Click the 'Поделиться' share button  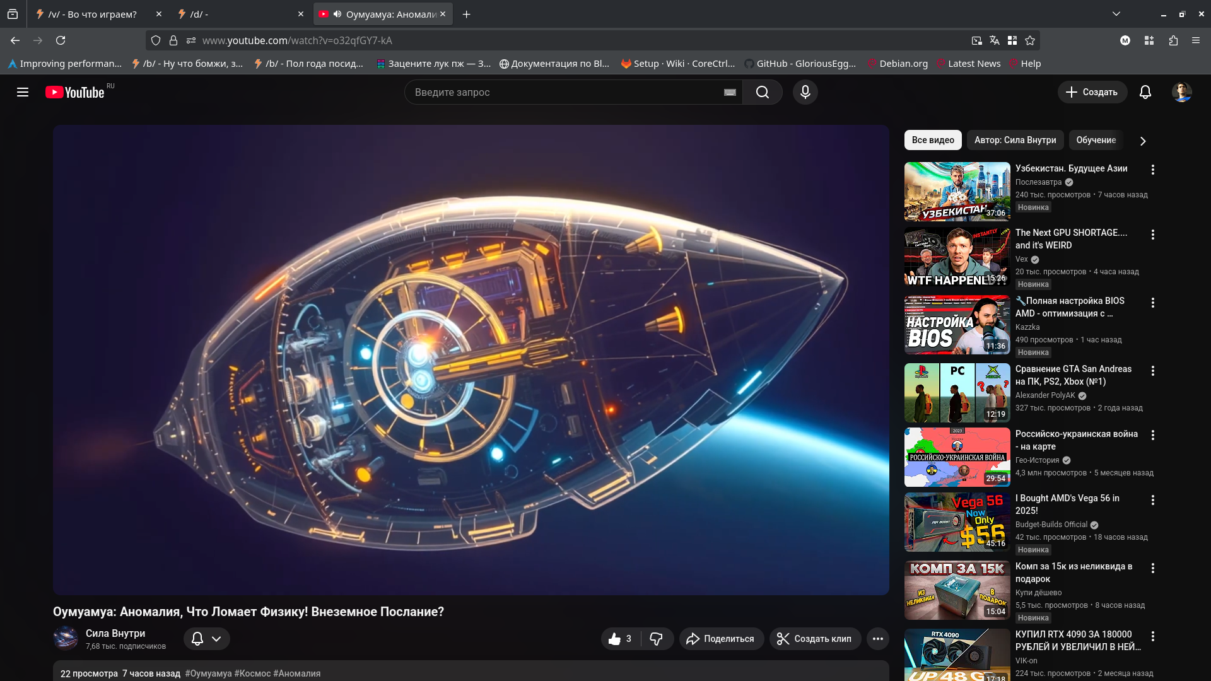point(720,639)
